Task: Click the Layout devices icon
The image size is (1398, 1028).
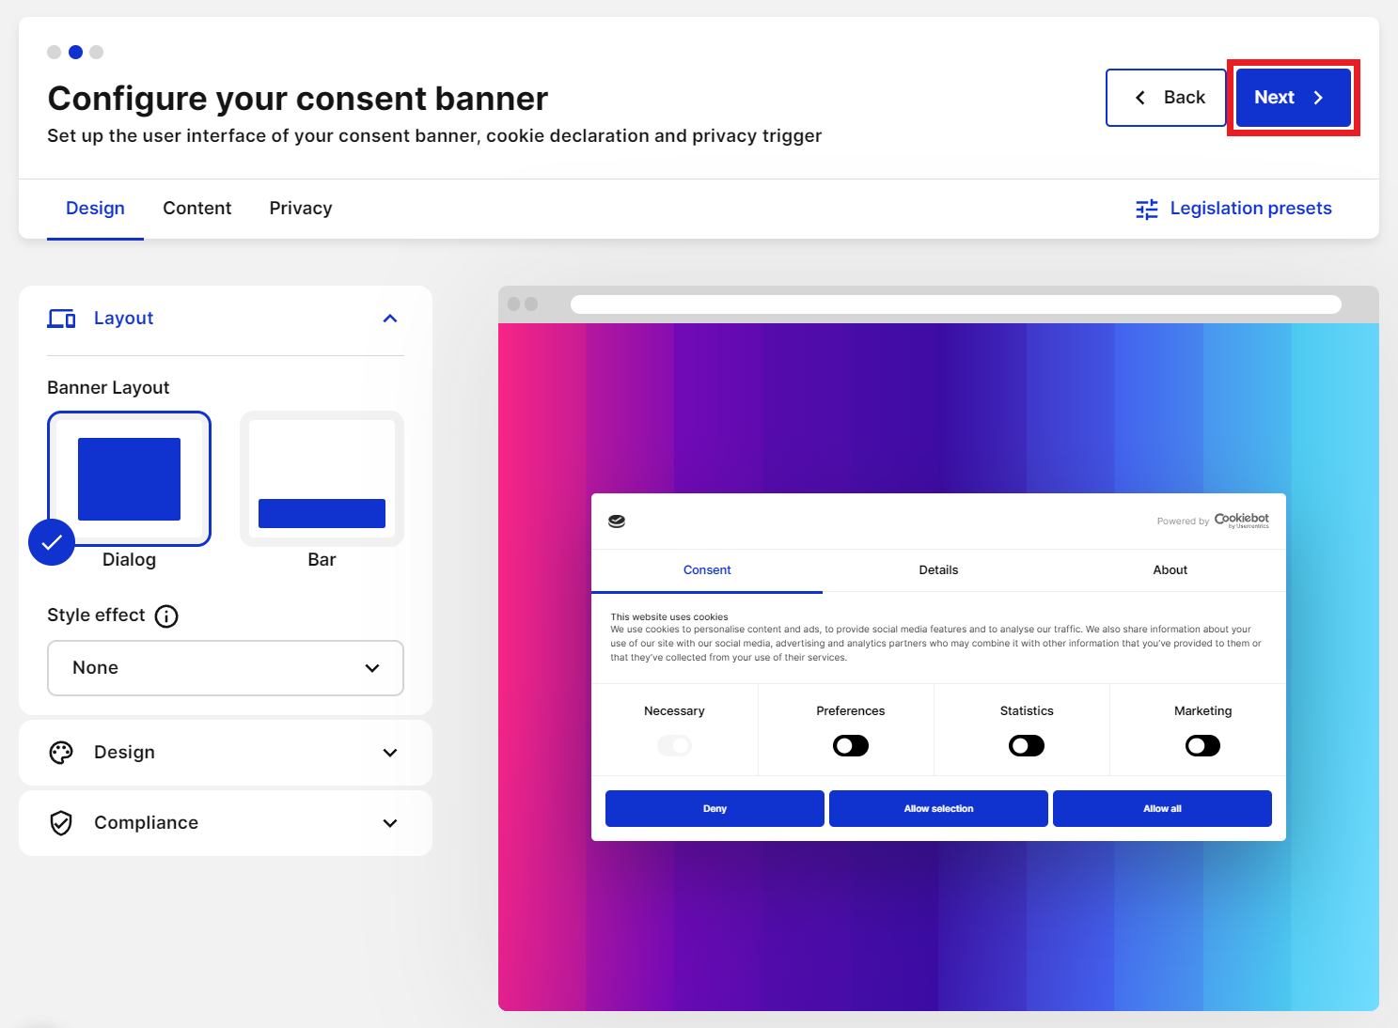Action: click(61, 319)
